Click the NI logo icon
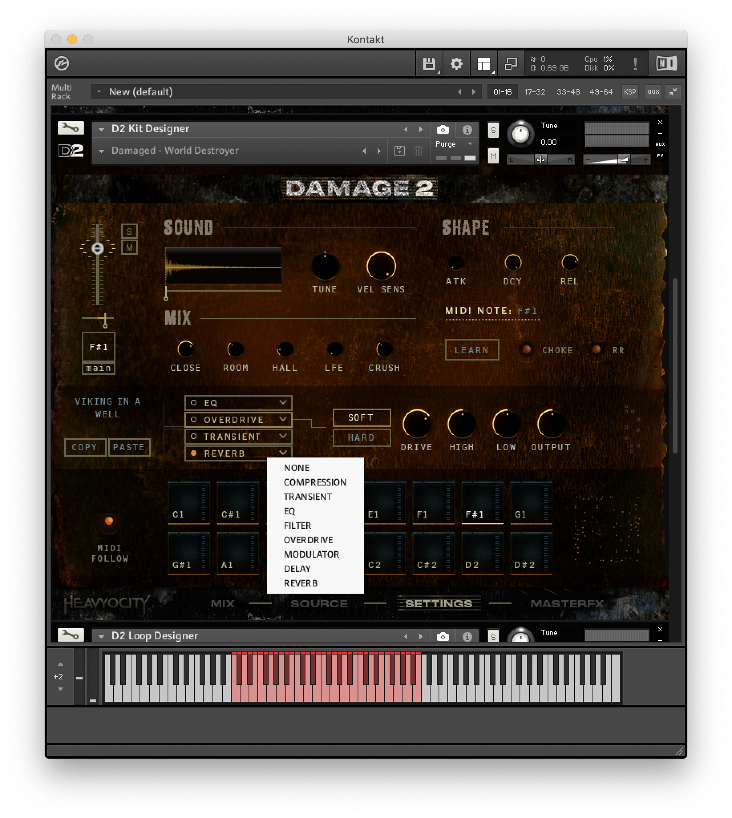The image size is (732, 818). 666,64
